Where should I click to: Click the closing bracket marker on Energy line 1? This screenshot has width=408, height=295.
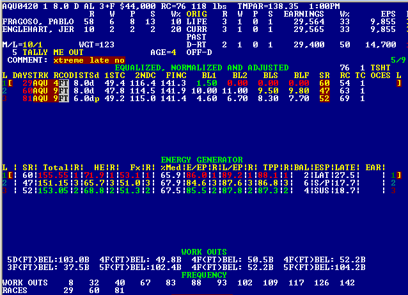pyautogui.click(x=399, y=175)
